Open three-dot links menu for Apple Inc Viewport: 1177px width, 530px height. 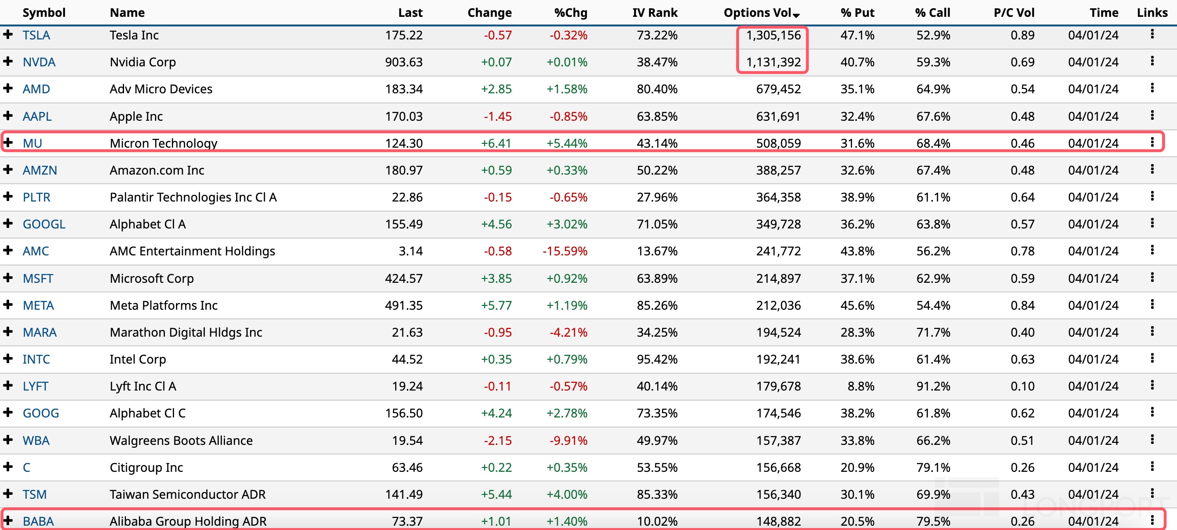(1152, 115)
